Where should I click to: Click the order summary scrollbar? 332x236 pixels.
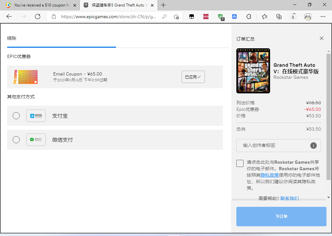(329, 117)
